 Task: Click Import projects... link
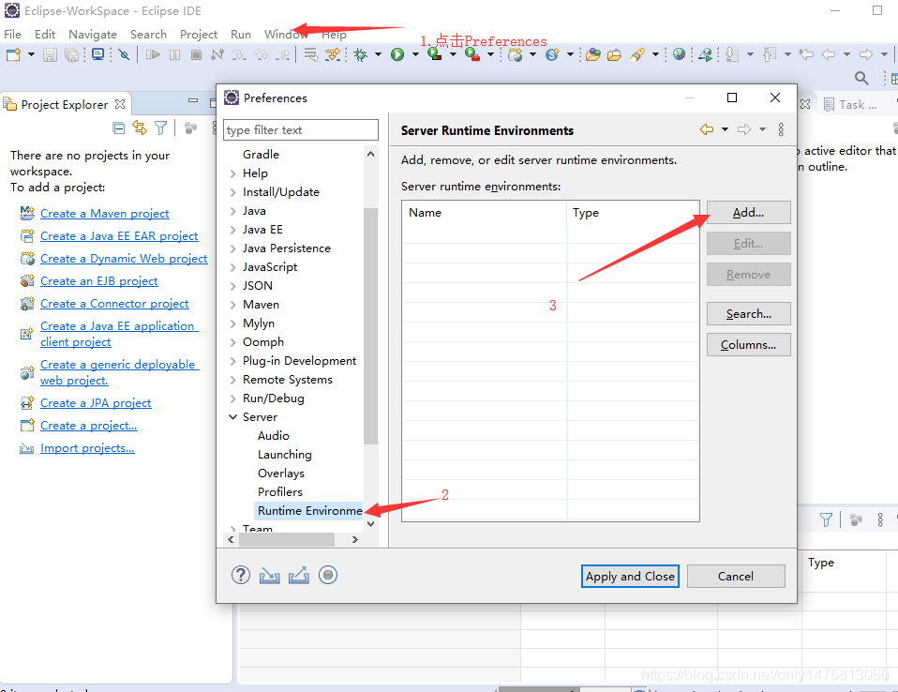tap(87, 448)
